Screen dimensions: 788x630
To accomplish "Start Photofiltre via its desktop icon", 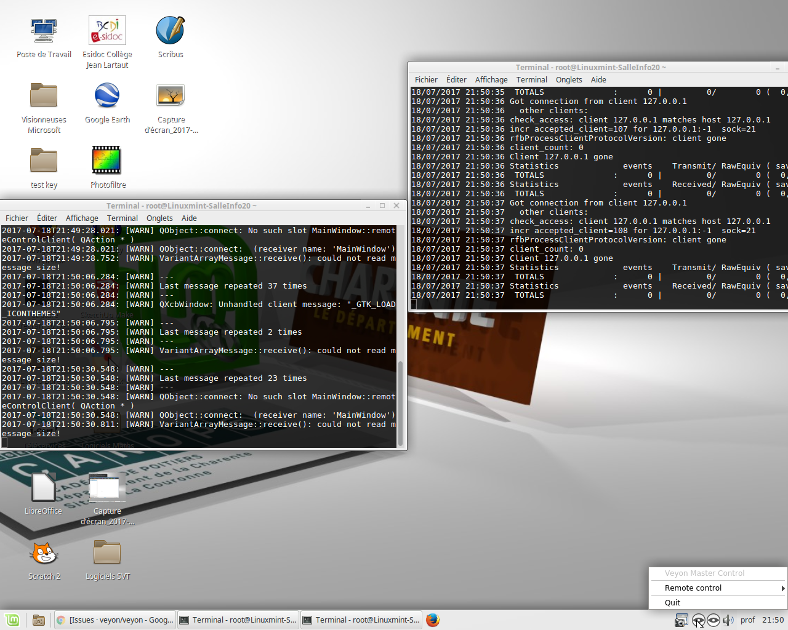I will [107, 160].
